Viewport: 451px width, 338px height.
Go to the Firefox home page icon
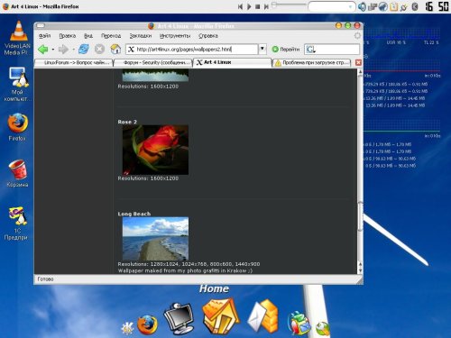[115, 49]
